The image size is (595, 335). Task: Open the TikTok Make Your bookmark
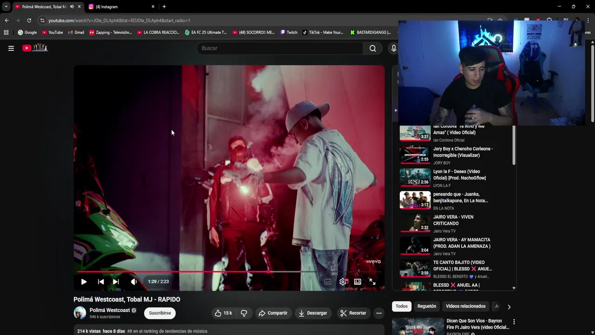click(x=323, y=33)
